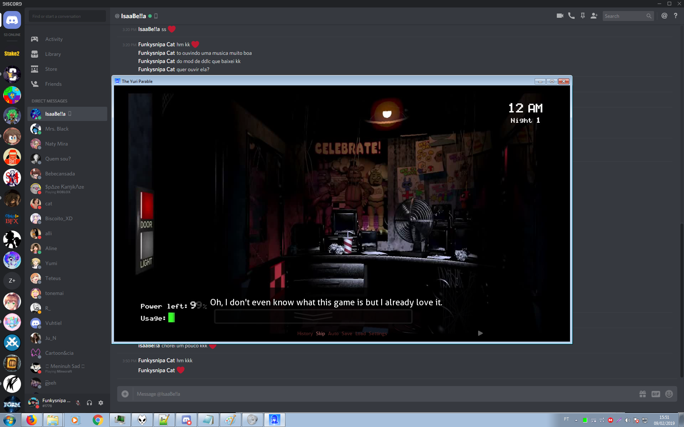Open the GIF picker
Viewport: 684px width, 427px height.
pos(656,394)
